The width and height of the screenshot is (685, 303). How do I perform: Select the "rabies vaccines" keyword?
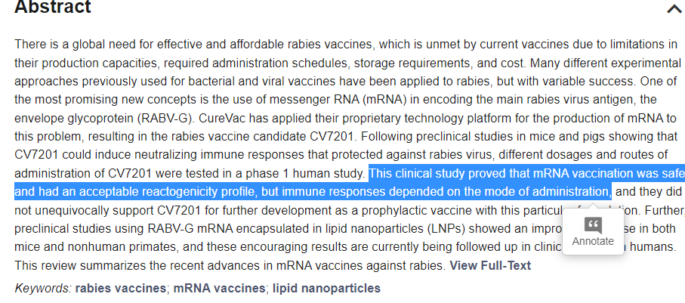click(121, 288)
